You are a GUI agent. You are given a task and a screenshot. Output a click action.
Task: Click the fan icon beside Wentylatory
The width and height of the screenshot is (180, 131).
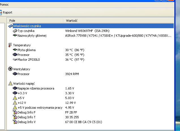(x=10, y=69)
